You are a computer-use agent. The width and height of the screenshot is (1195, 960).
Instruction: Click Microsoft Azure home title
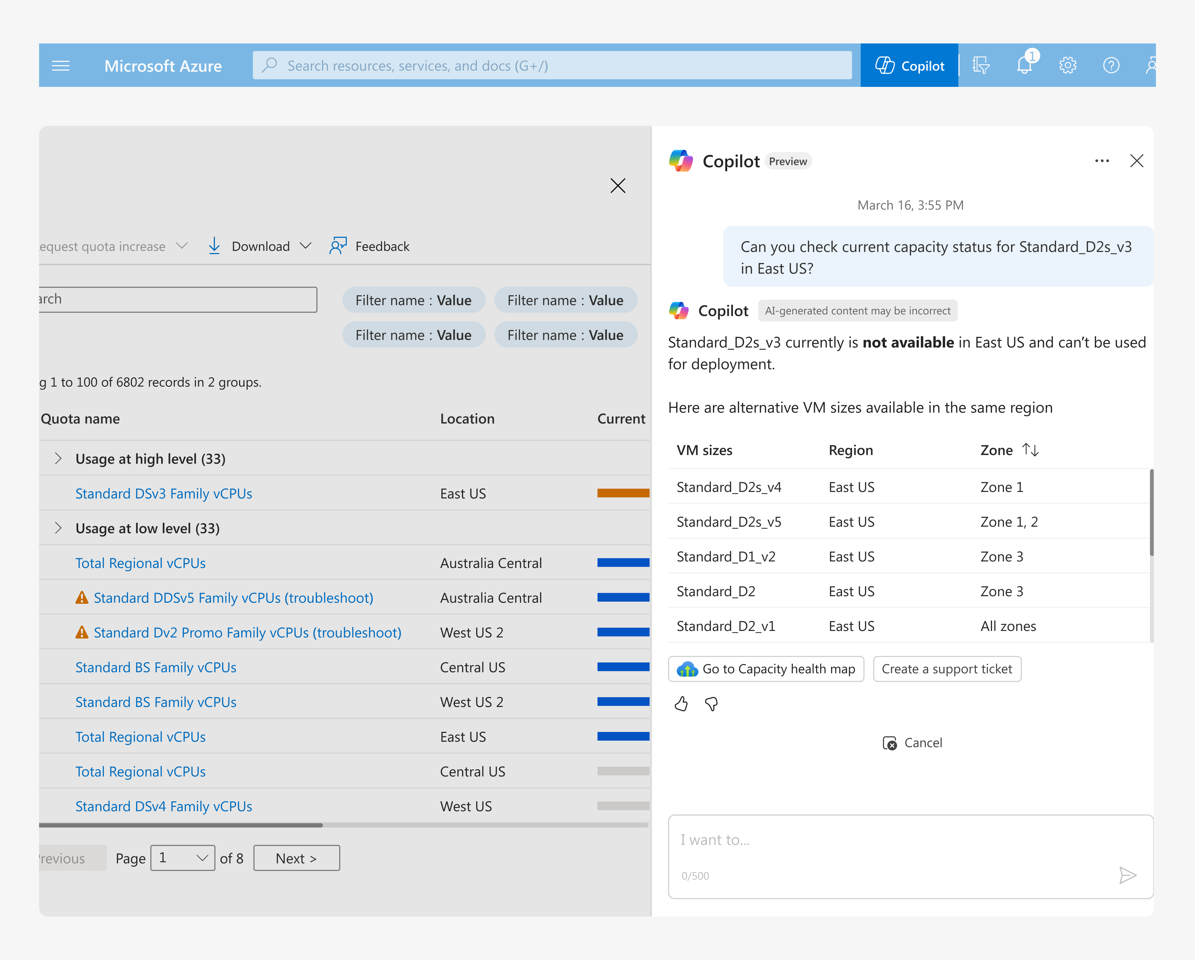(163, 66)
